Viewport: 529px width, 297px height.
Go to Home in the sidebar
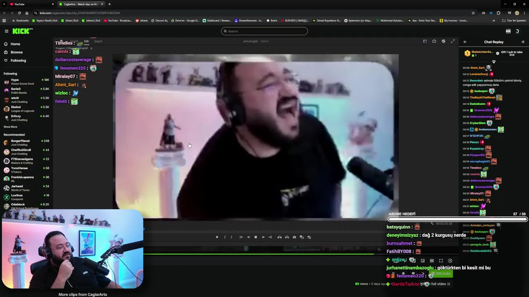(15, 44)
